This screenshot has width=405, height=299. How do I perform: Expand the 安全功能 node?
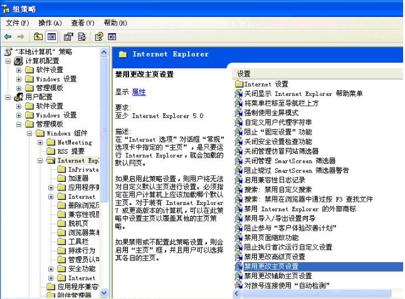[x=51, y=269]
